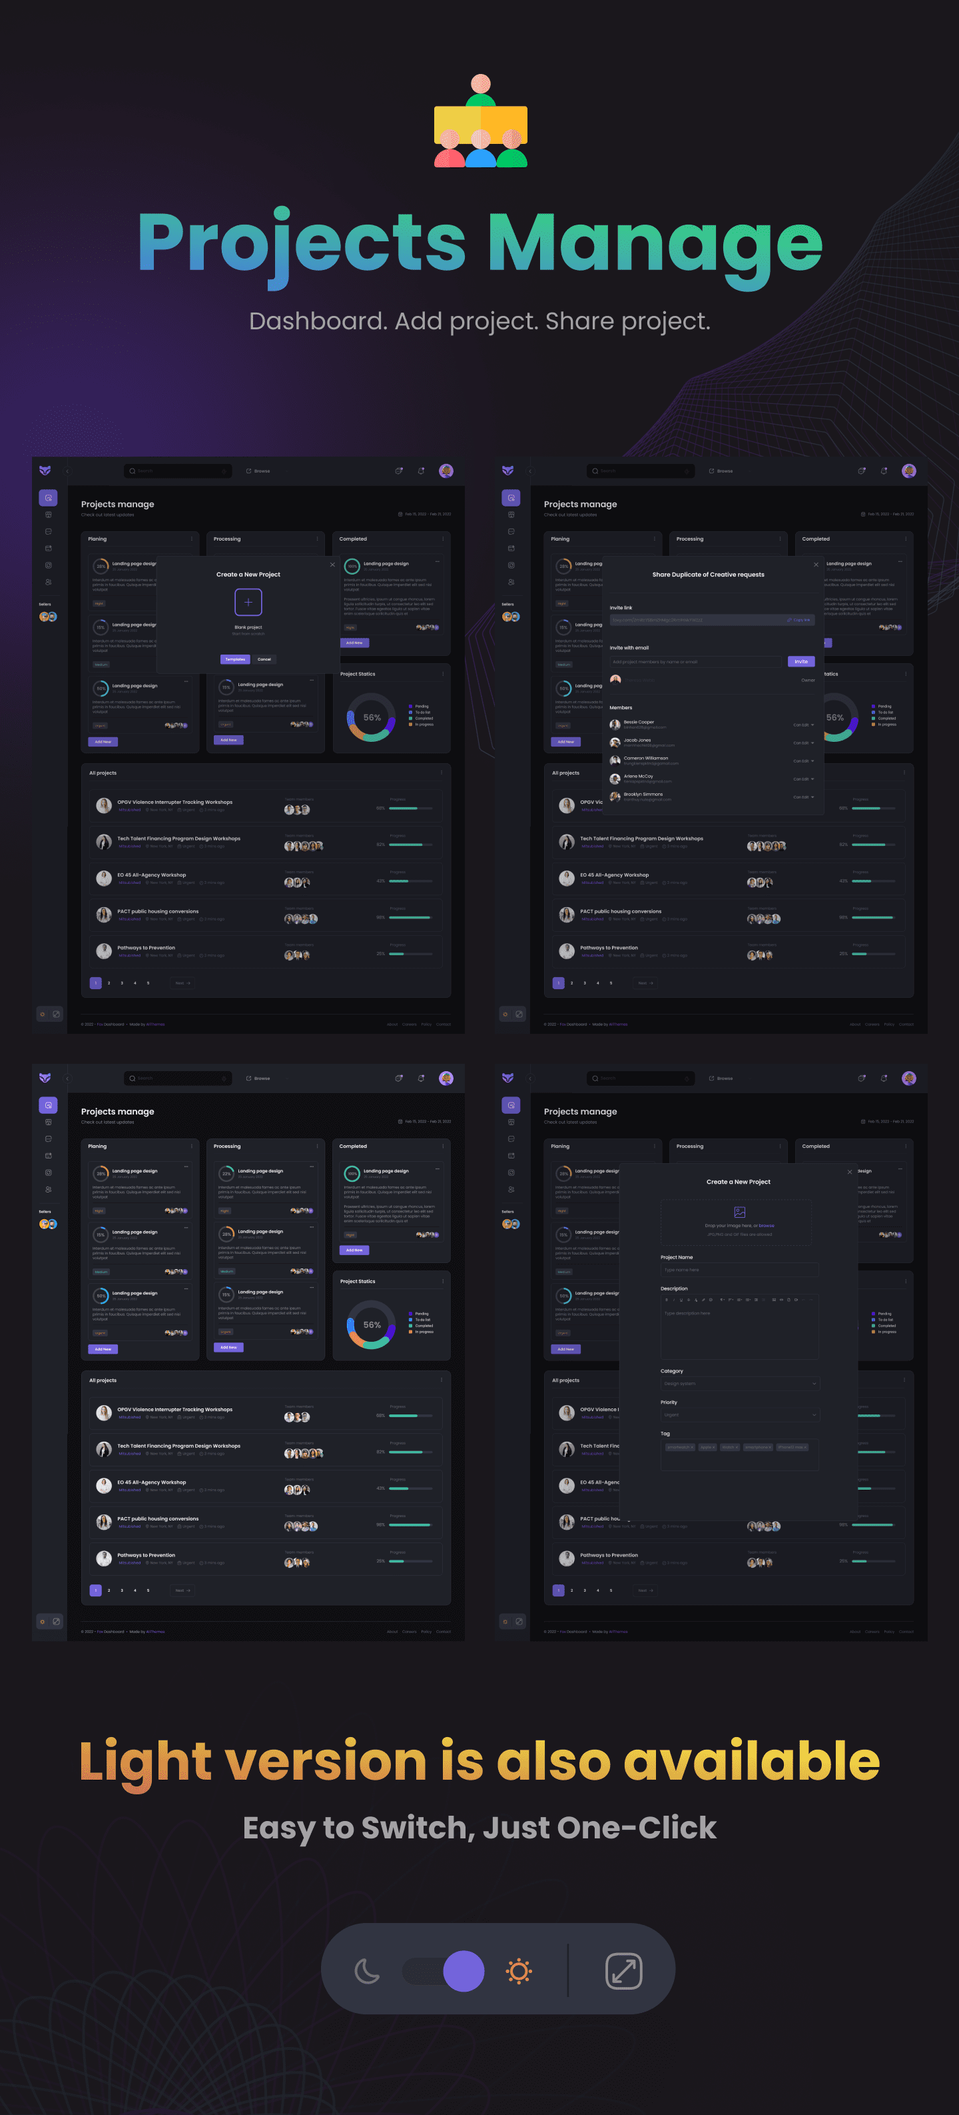The height and width of the screenshot is (2115, 959).
Task: Open Arlene McCoy's Can Edit dropdown
Action: 803,779
